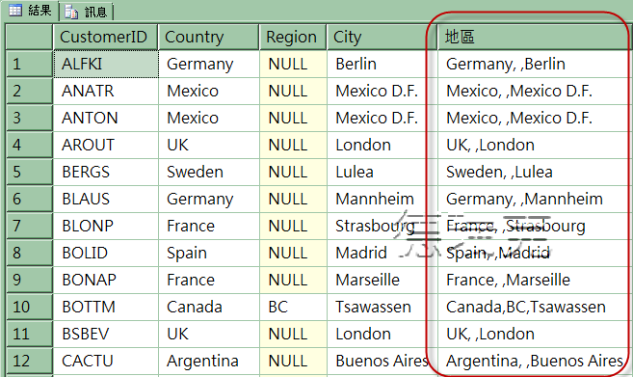Click the NULL region cell in CACTU row
The height and width of the screenshot is (377, 633).
(x=293, y=362)
